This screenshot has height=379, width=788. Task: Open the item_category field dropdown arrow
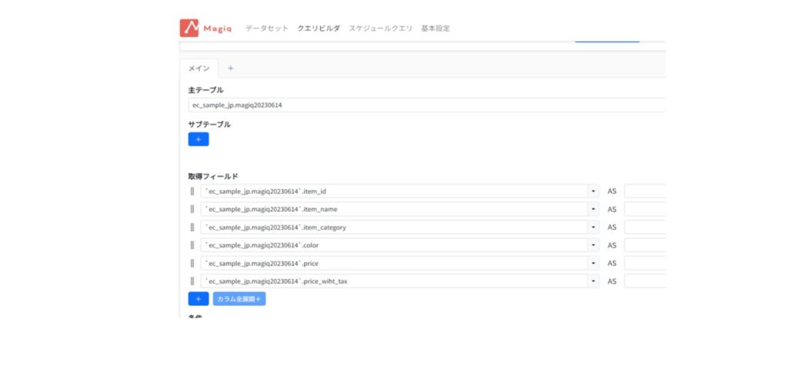tap(593, 228)
